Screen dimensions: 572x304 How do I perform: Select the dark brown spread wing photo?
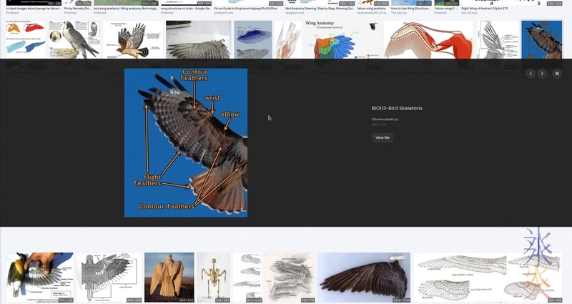(x=363, y=277)
